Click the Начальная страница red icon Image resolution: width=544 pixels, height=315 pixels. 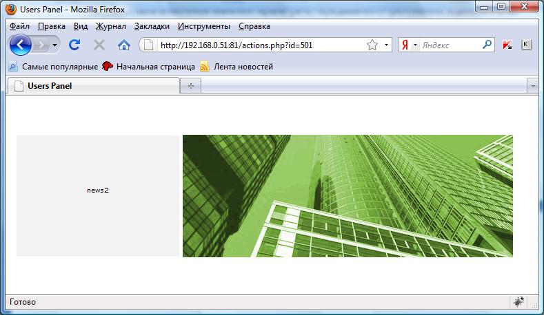108,66
